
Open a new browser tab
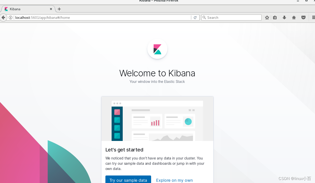coord(59,9)
